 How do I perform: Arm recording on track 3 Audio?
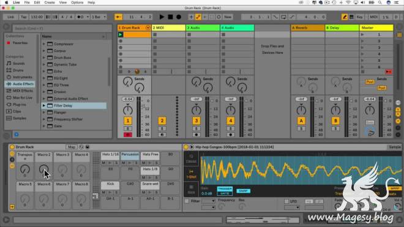tap(196, 135)
